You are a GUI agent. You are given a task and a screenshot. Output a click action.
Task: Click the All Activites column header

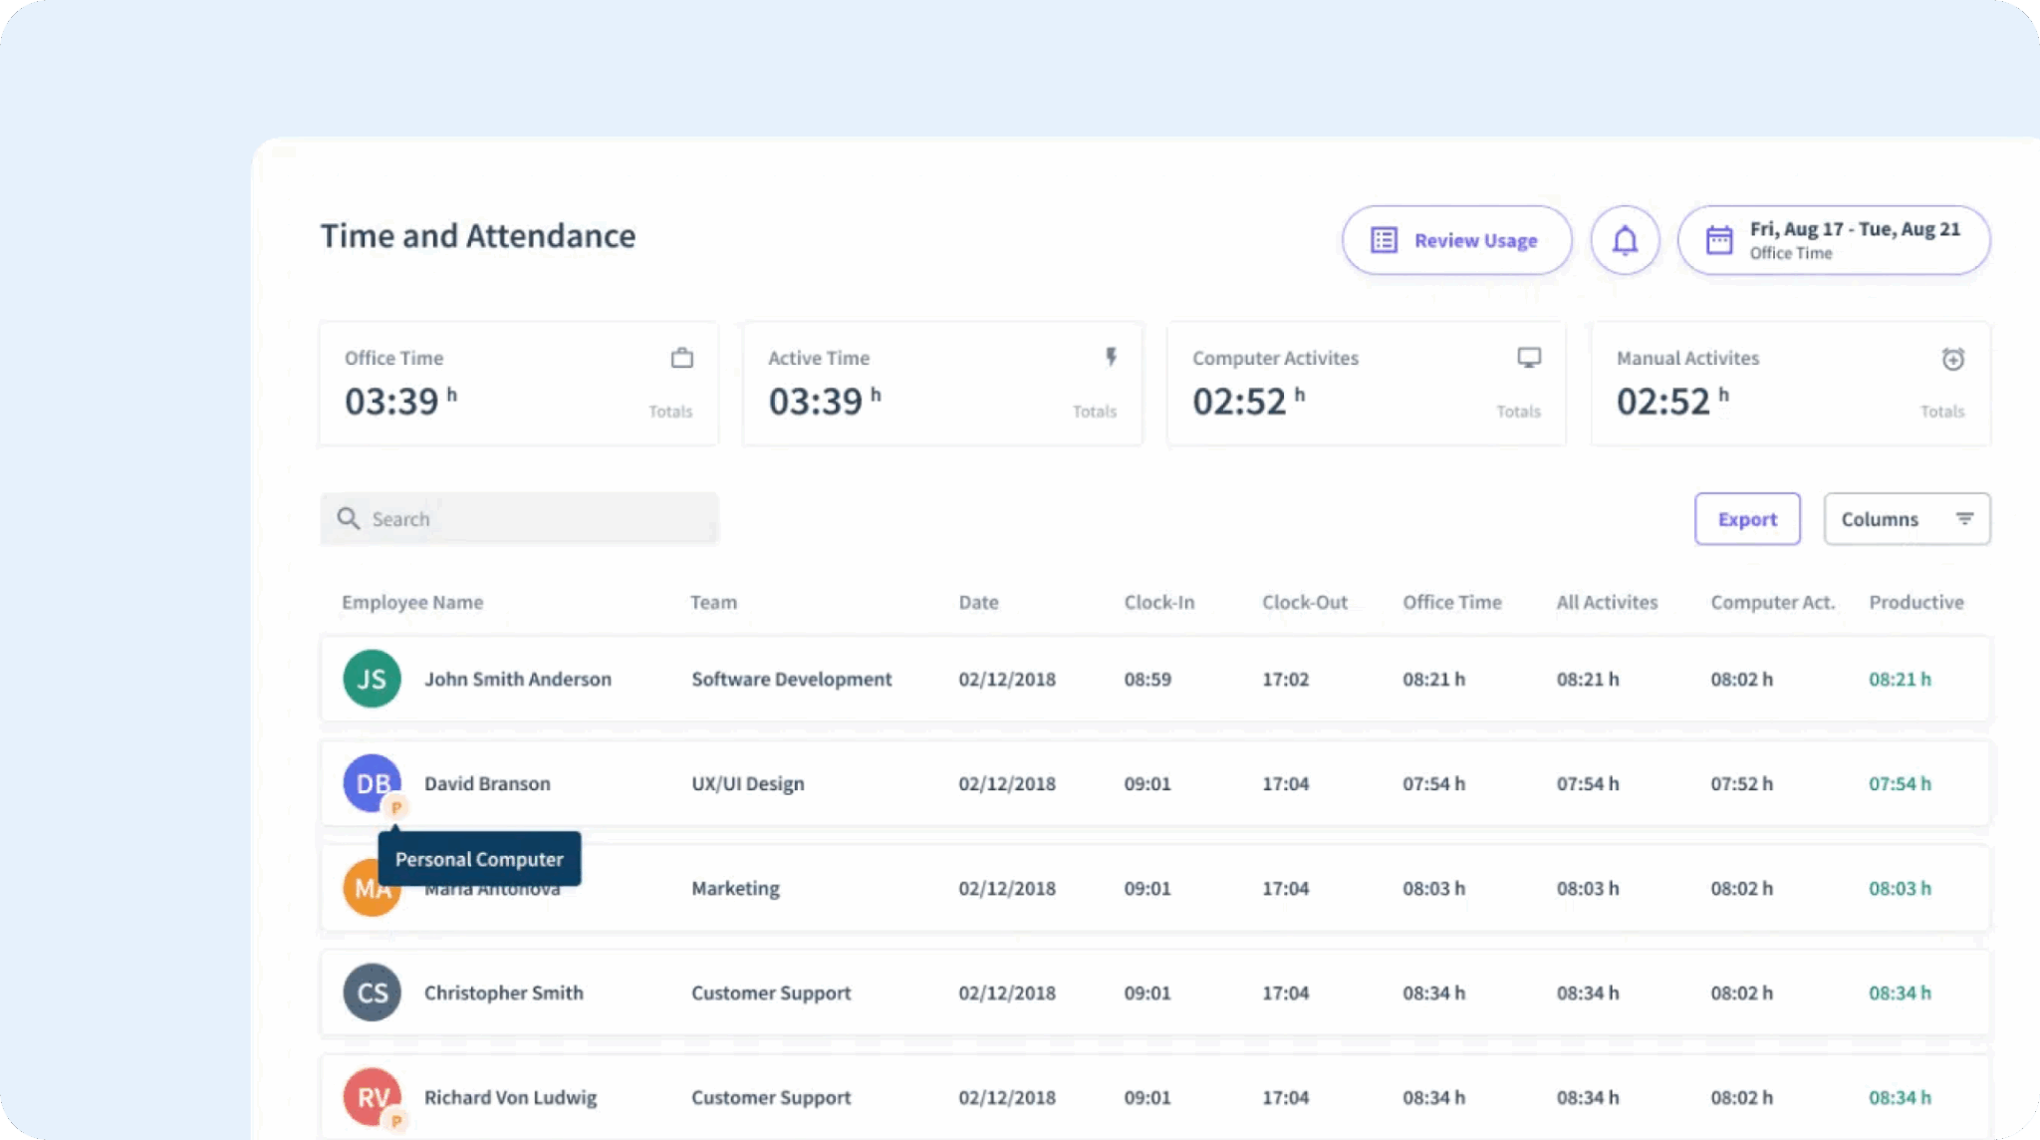point(1607,602)
